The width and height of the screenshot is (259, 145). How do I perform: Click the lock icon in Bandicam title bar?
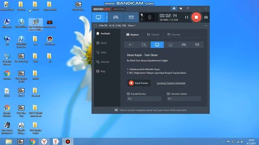174,8
